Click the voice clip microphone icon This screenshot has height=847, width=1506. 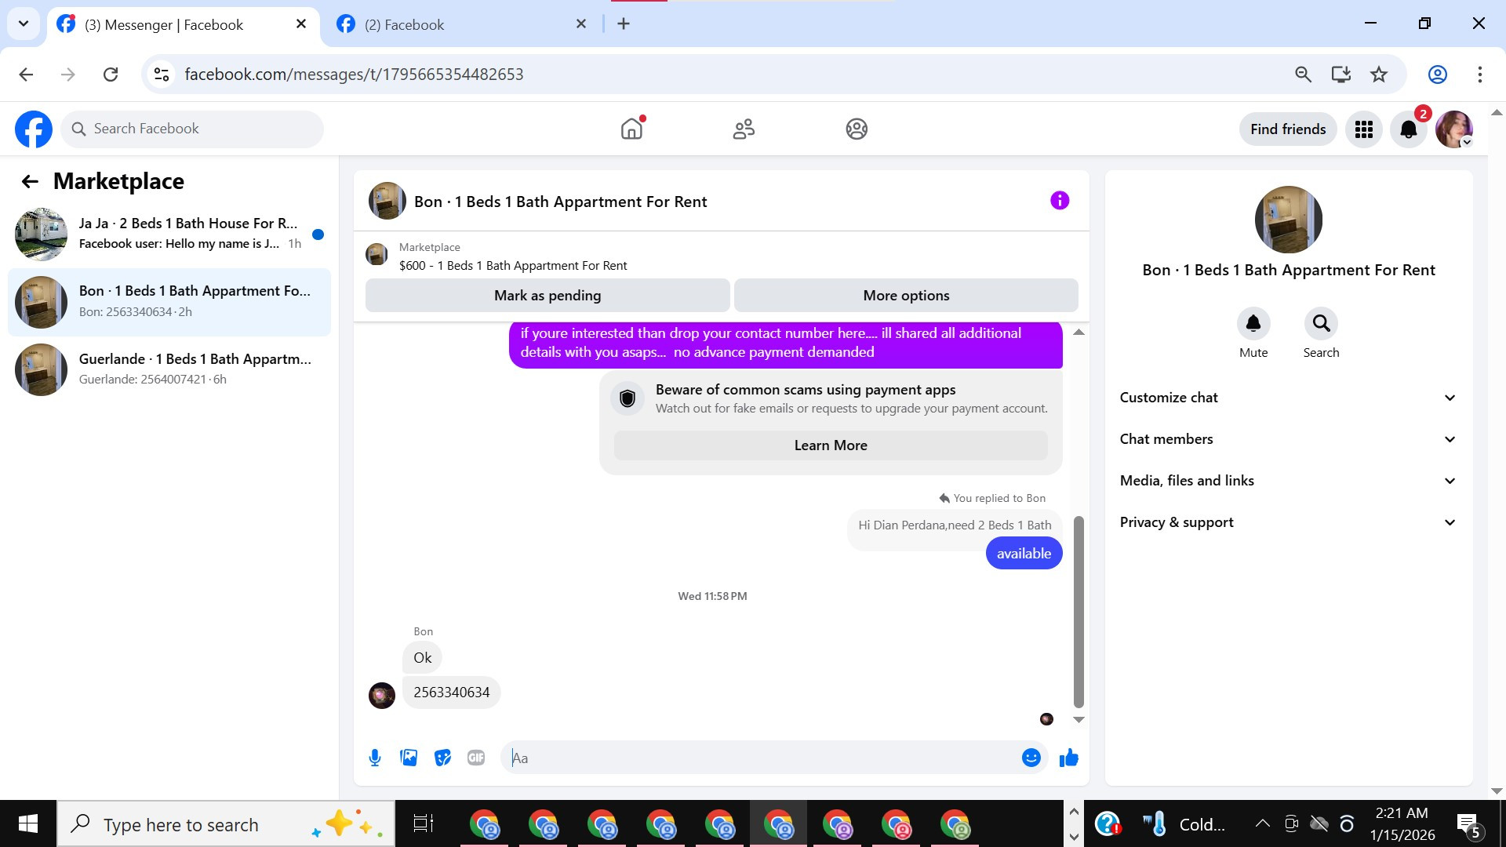click(375, 758)
